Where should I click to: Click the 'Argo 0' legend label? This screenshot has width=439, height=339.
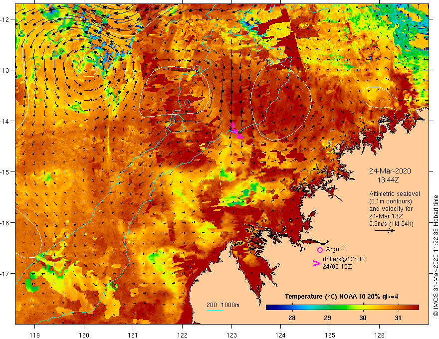[x=335, y=249]
